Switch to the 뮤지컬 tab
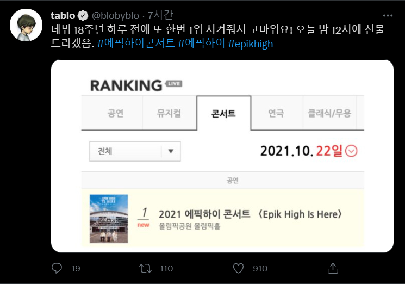 coord(169,113)
